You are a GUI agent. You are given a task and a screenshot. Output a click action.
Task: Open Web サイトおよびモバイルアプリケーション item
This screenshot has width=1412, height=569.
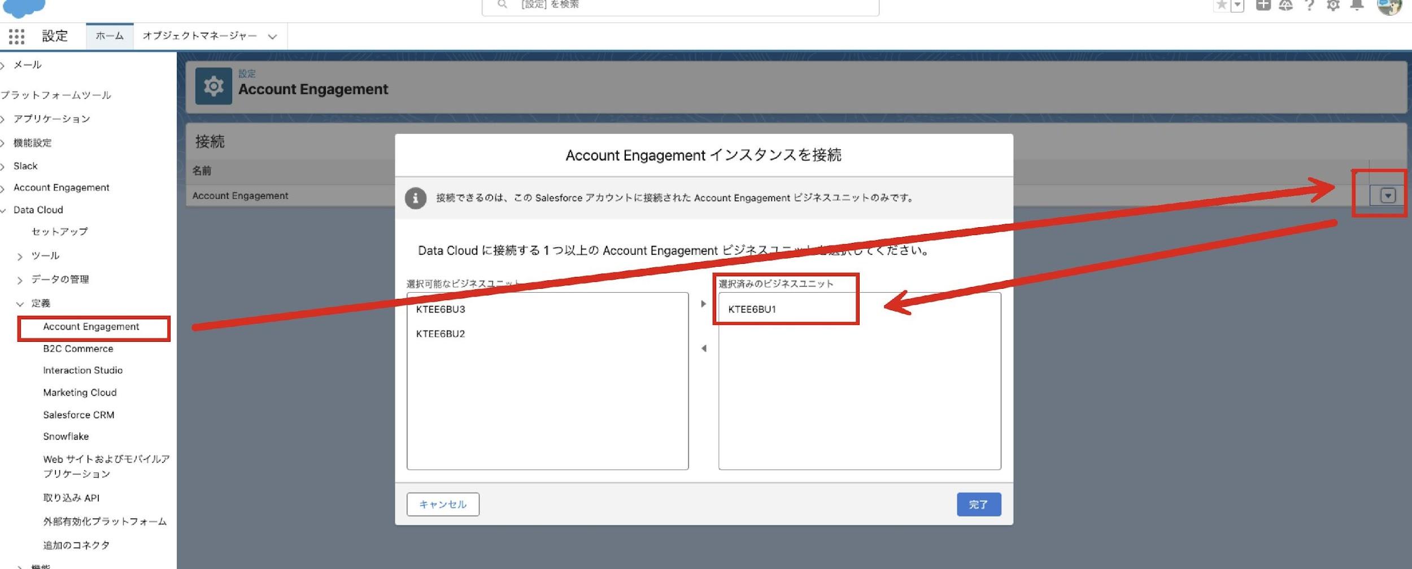(x=106, y=466)
